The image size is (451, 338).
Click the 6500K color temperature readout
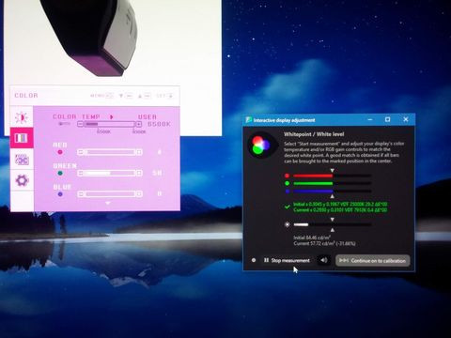(159, 124)
